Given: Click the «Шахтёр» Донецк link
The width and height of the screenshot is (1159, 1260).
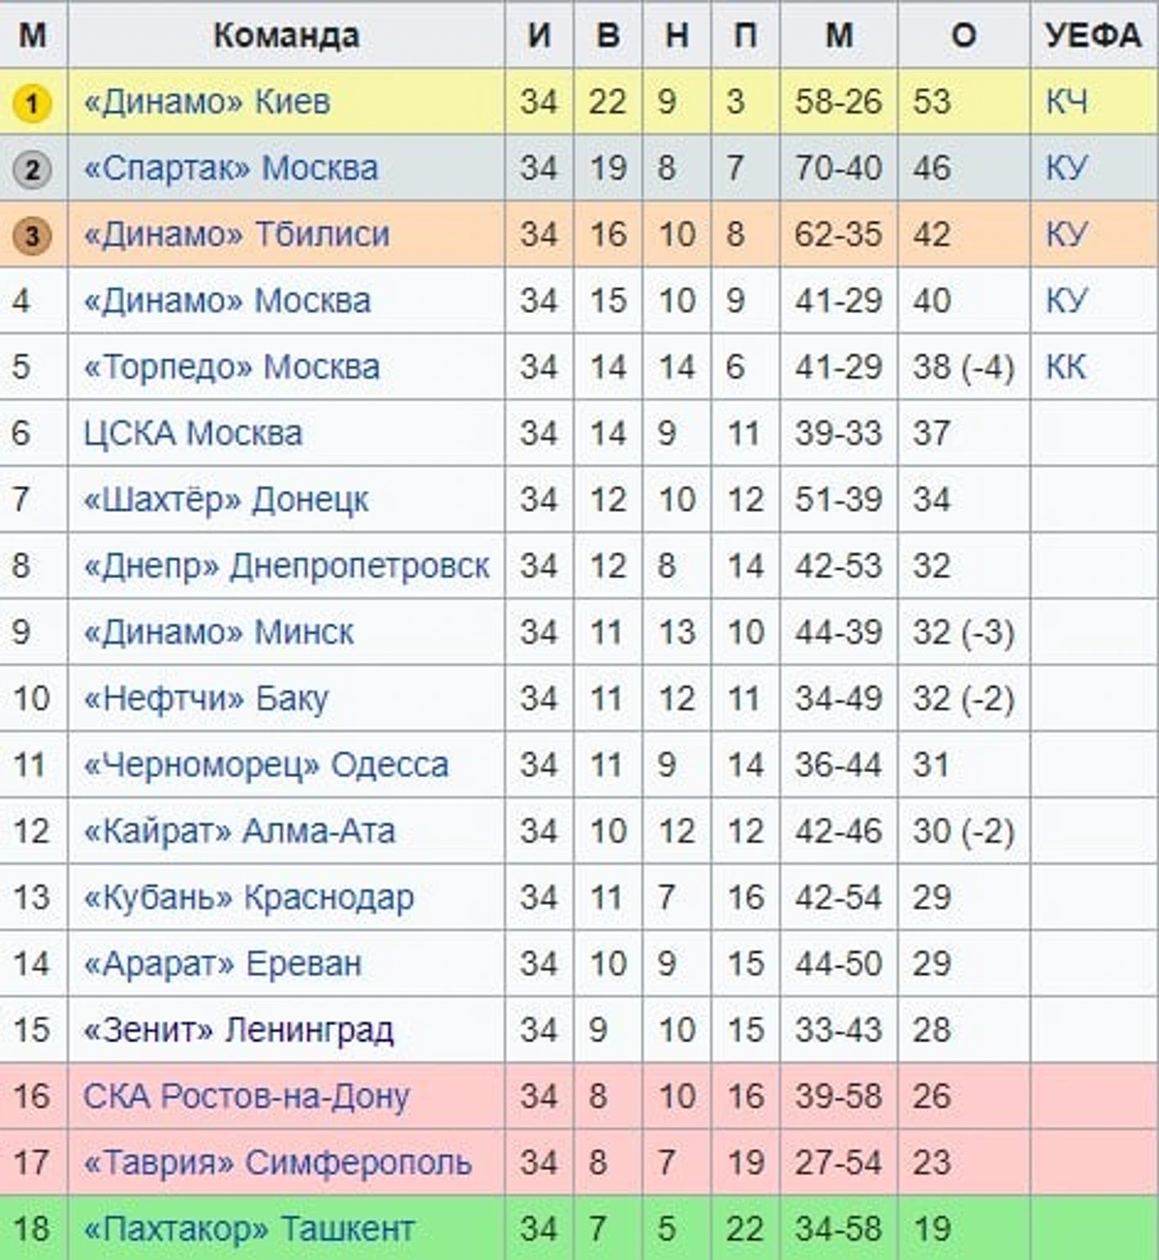Looking at the screenshot, I should click(225, 500).
